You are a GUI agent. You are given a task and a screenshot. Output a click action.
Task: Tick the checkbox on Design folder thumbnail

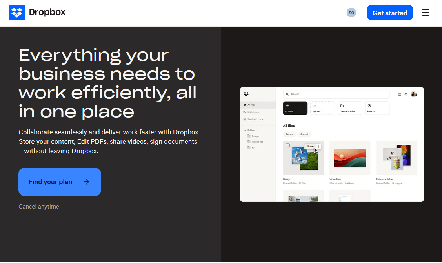pyautogui.click(x=288, y=145)
